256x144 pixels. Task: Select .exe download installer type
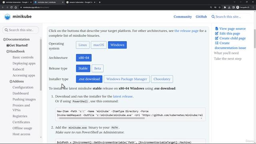(89, 79)
